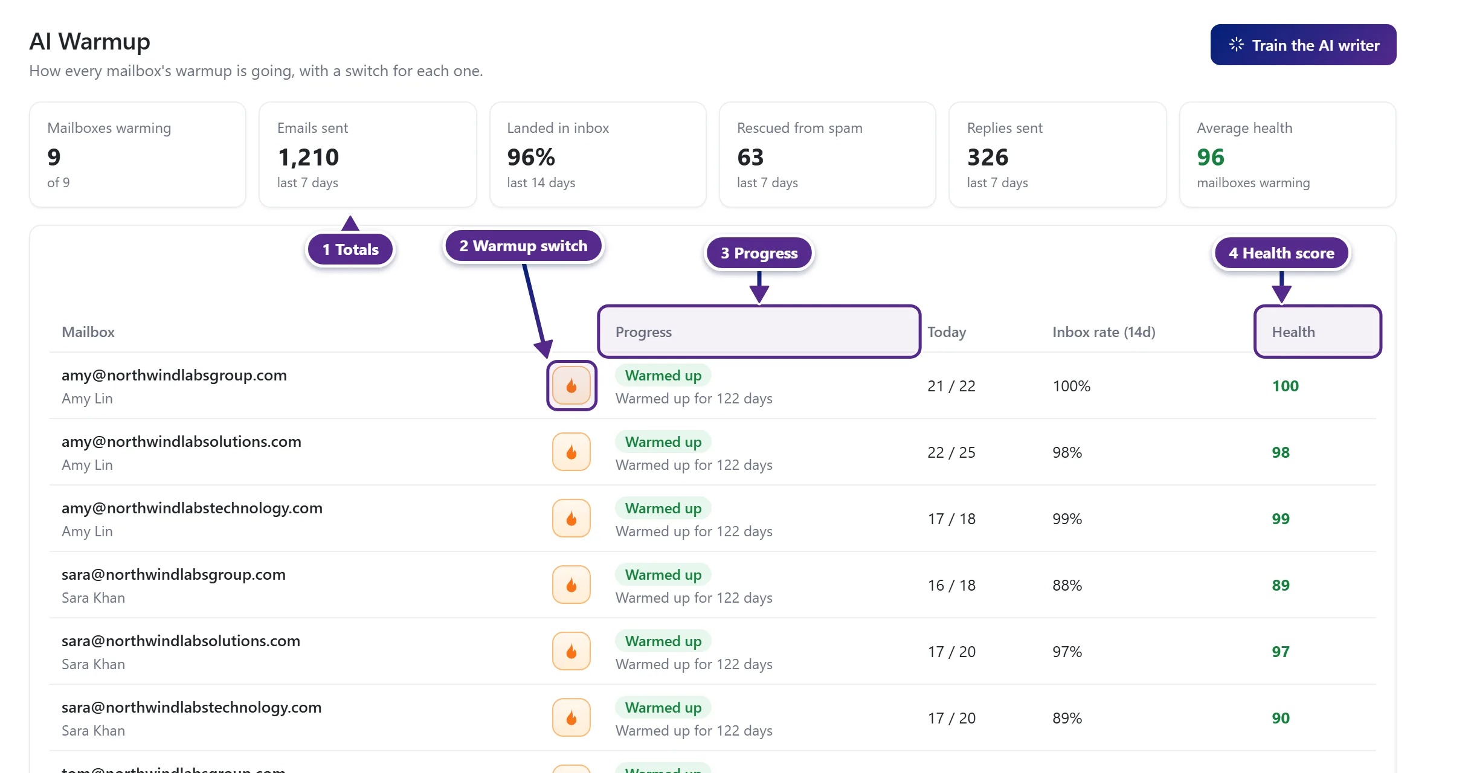
Task: Click the Today column header
Action: (947, 332)
